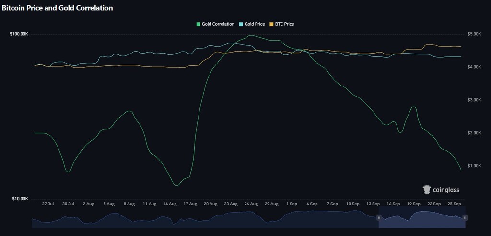Click the $5.00K right axis label
Viewport: 491px width, 236px height.
(x=474, y=34)
